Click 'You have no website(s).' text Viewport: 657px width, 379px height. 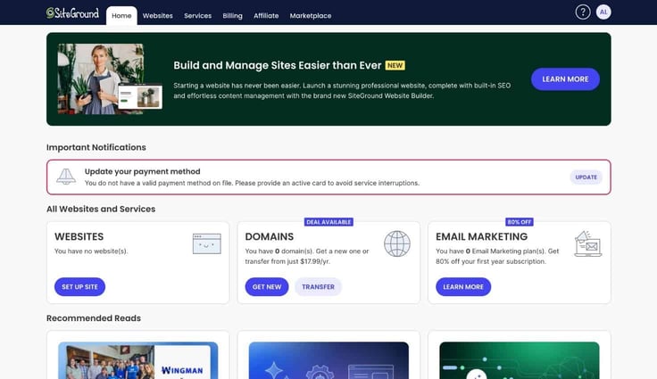click(x=91, y=251)
